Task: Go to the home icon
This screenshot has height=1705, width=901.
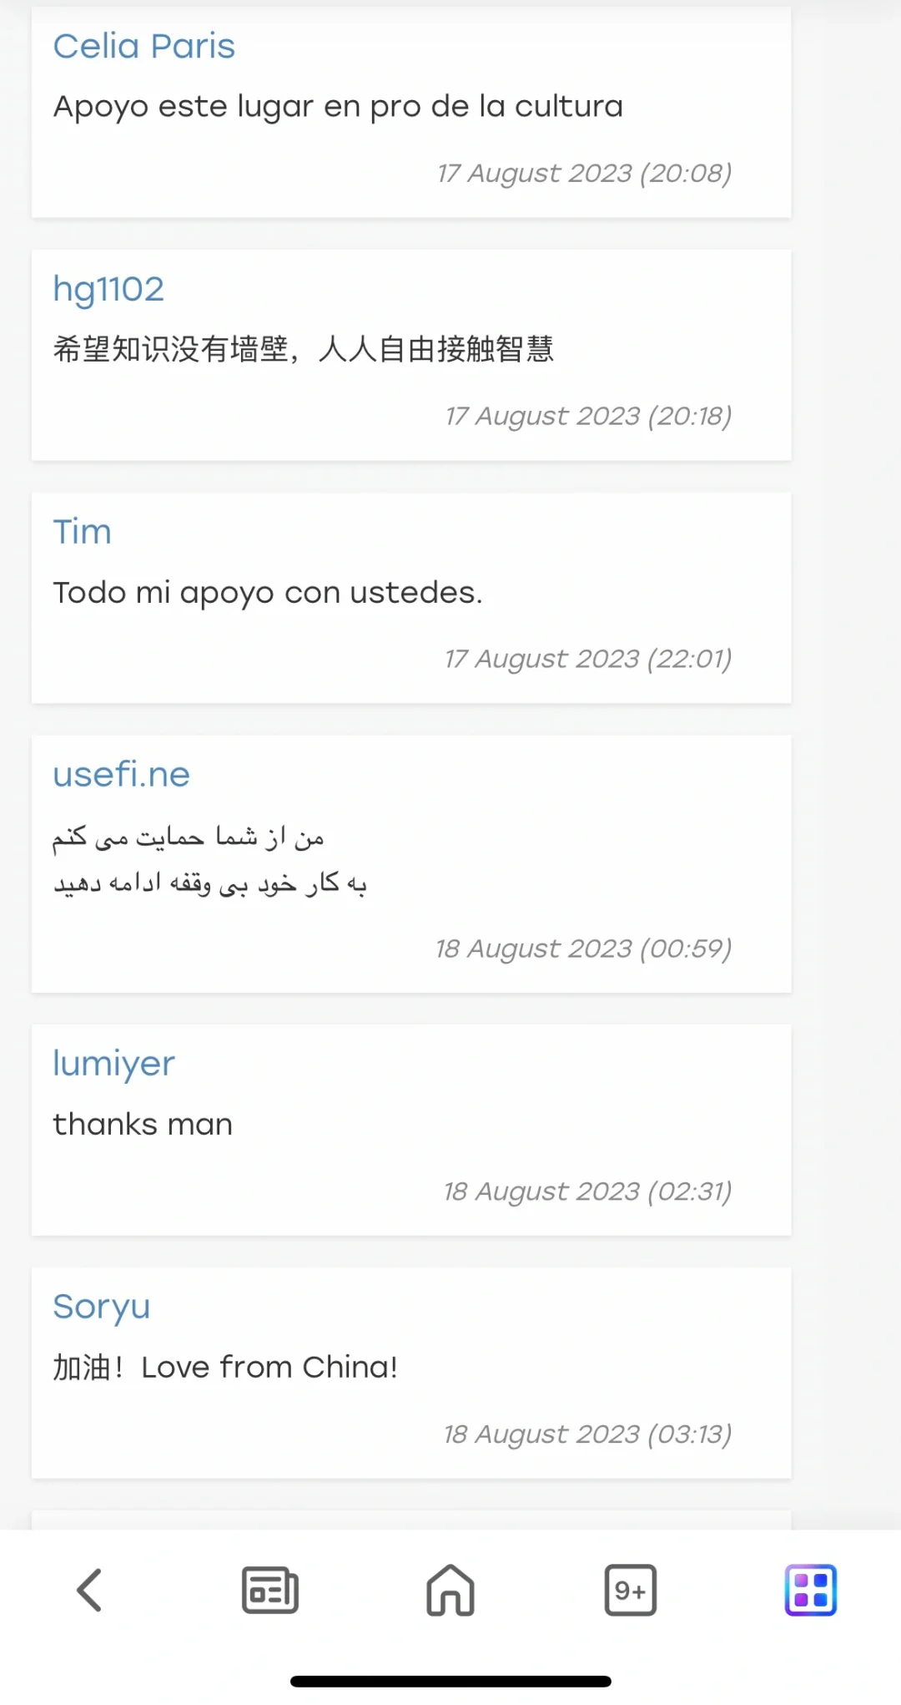Action: click(450, 1590)
